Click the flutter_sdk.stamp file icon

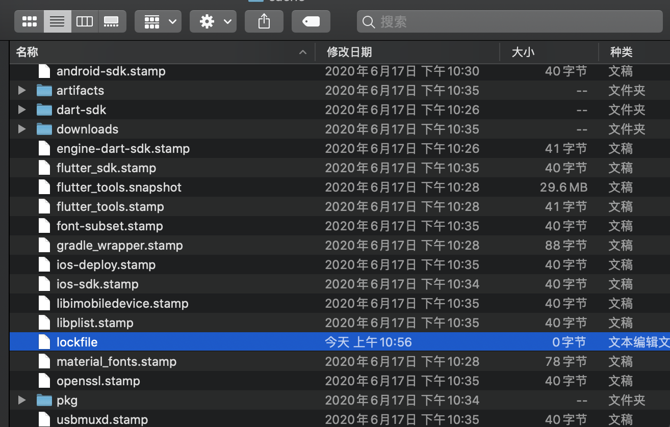45,168
